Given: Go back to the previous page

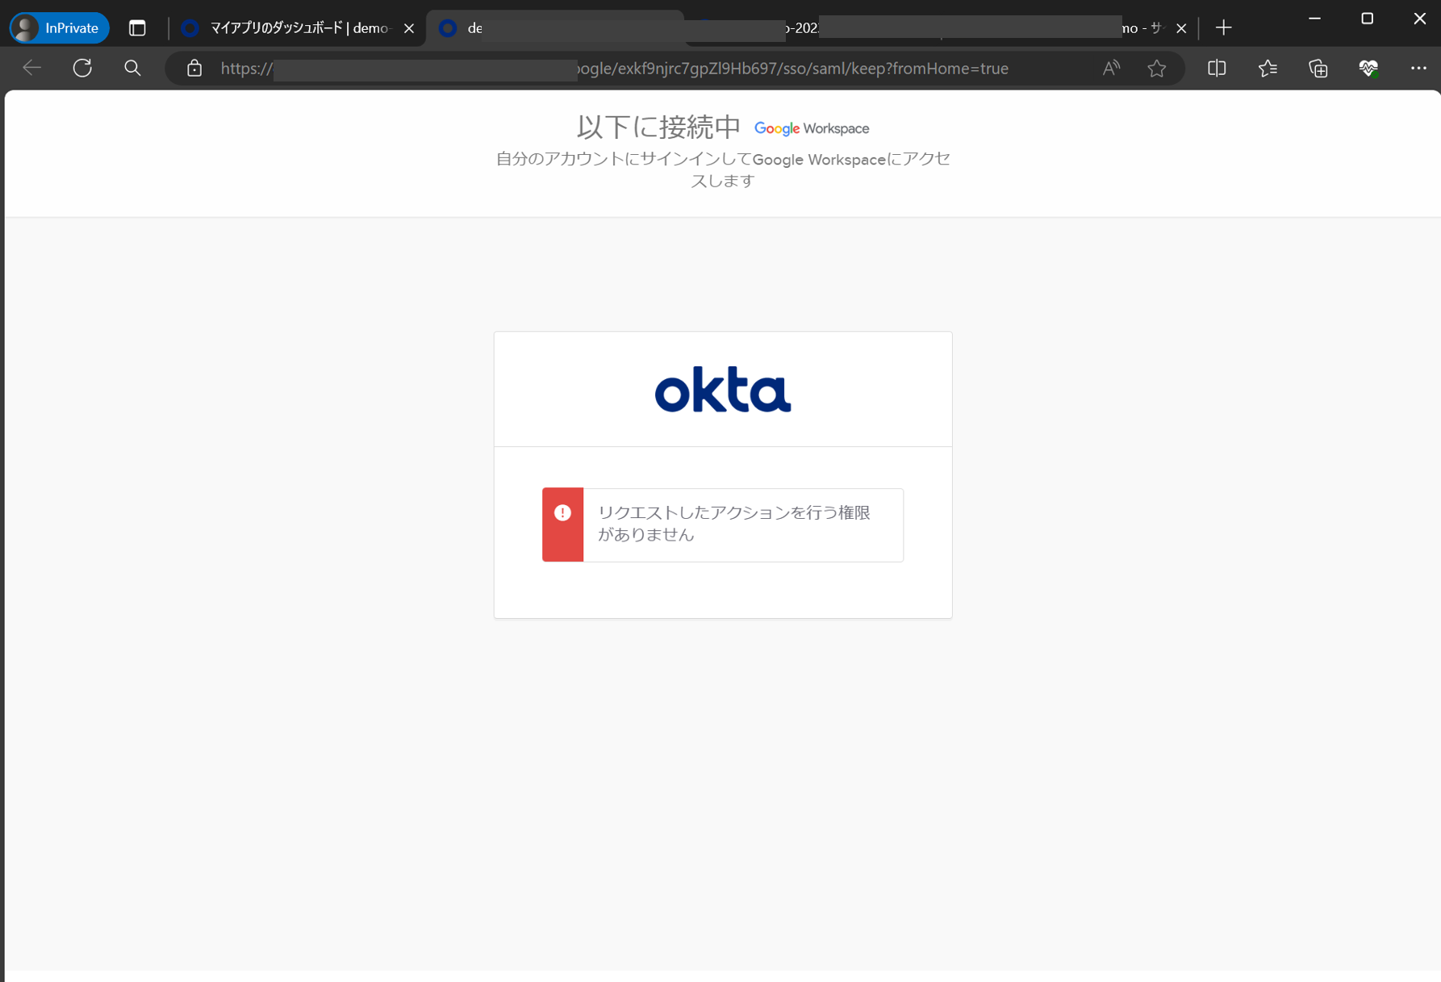Looking at the screenshot, I should click(31, 69).
